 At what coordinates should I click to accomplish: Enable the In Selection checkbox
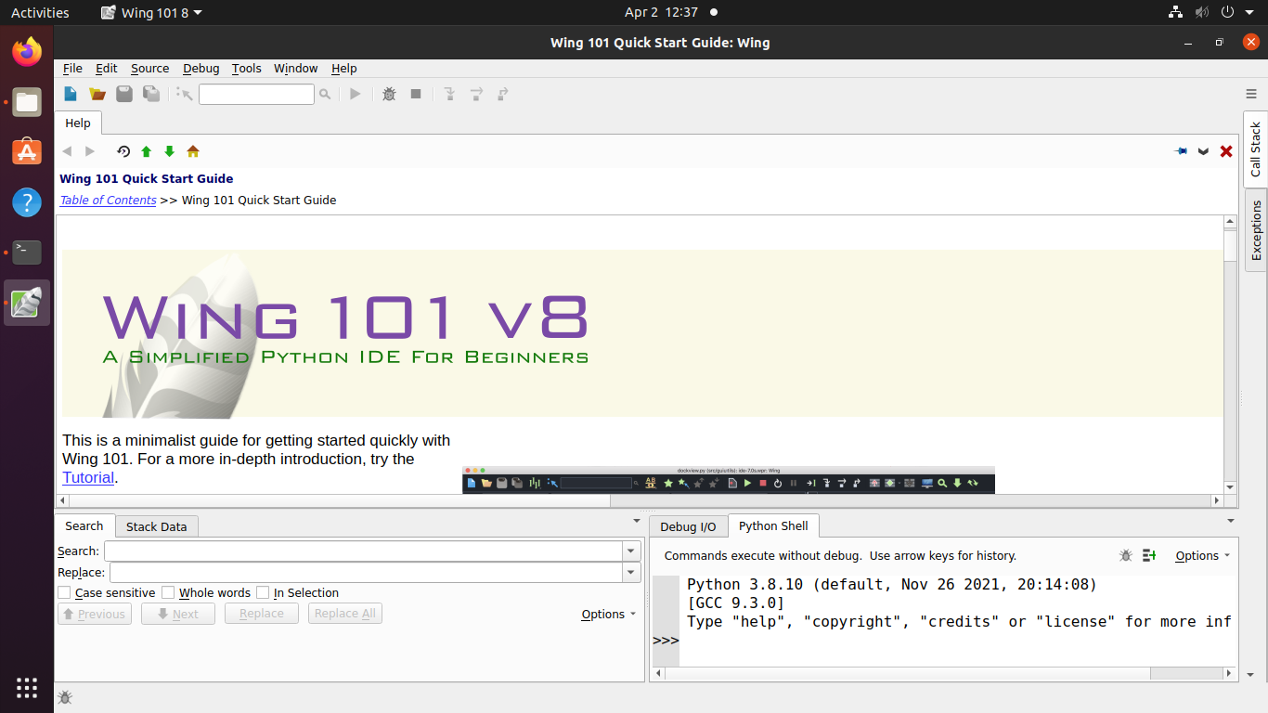(x=263, y=592)
